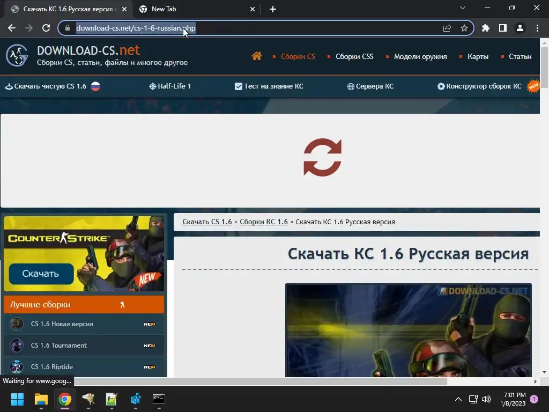Click the Лучшие сборки orange header
This screenshot has height=412, width=549.
[x=84, y=305]
